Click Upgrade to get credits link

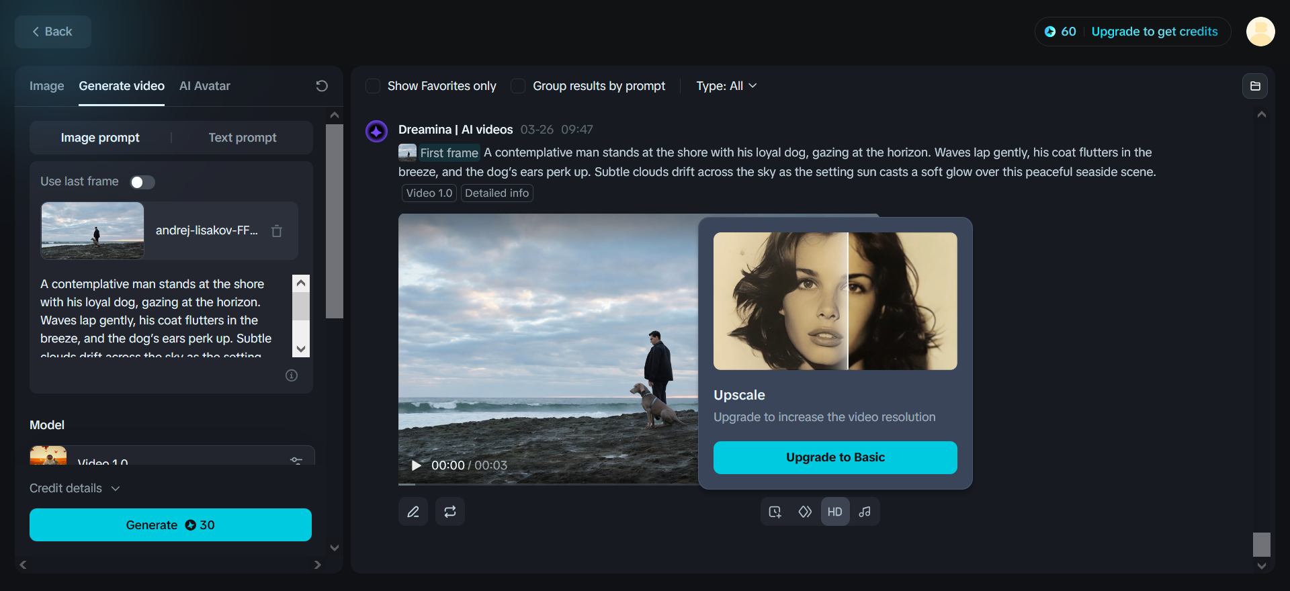1154,32
